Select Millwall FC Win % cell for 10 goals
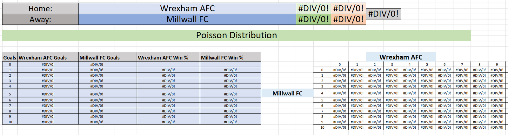The image size is (508, 135). pos(231,122)
